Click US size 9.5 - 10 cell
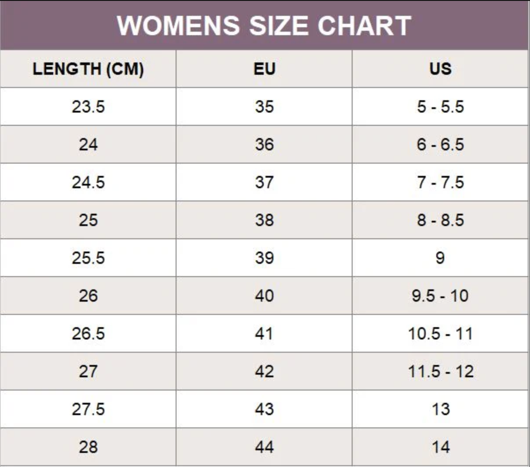Screen dimensions: 530x467 (x=440, y=296)
